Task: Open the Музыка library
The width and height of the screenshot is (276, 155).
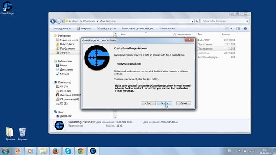Action: (x=64, y=74)
